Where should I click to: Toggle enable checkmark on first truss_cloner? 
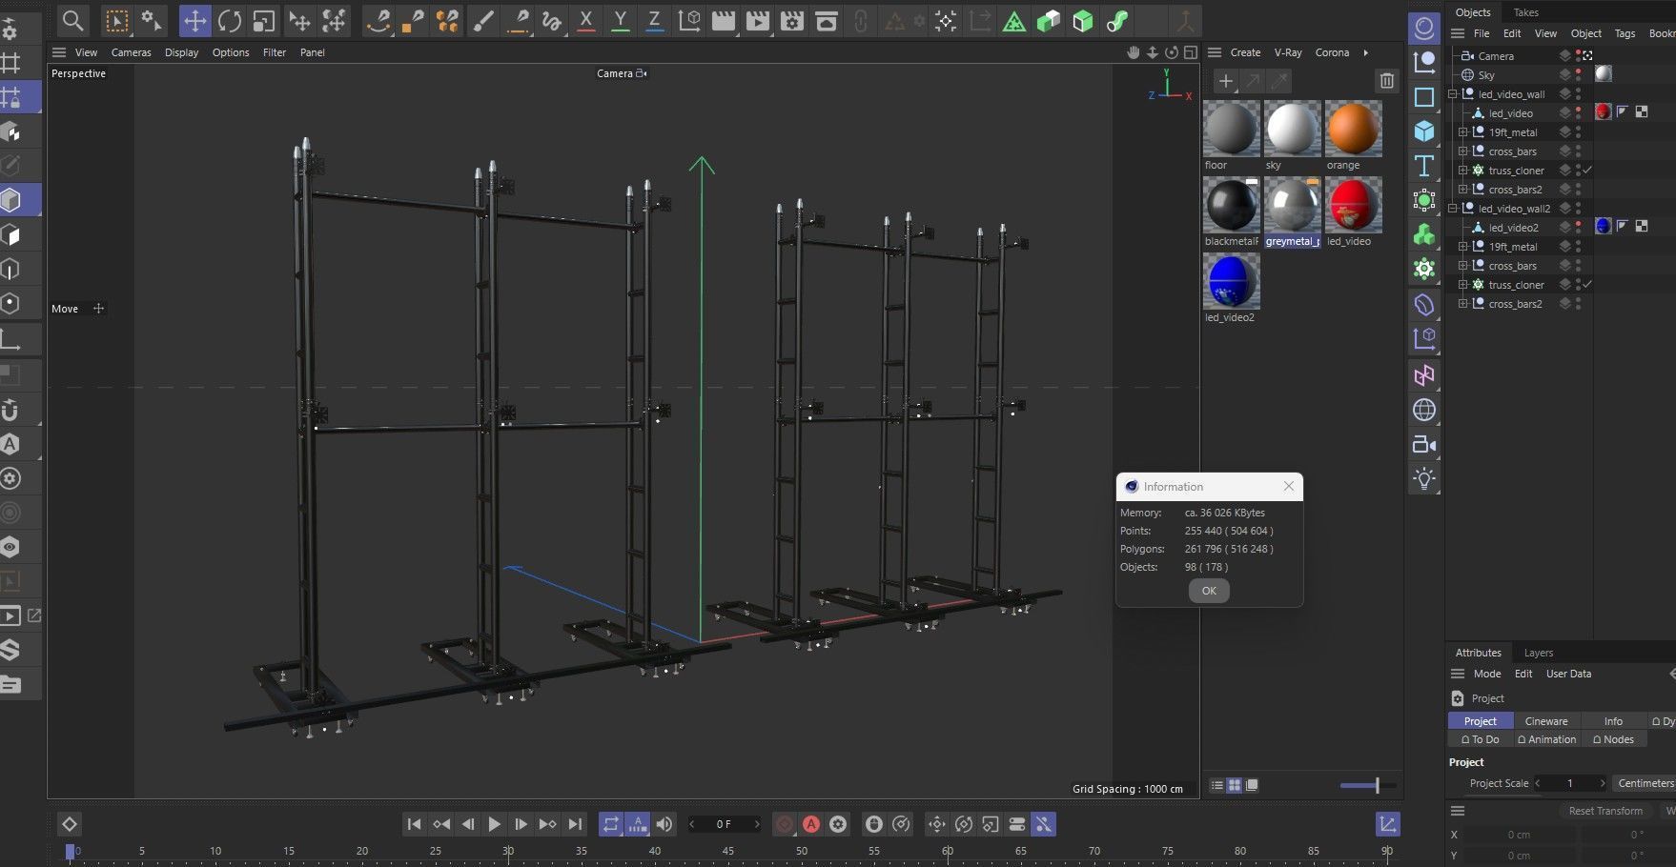click(1588, 171)
